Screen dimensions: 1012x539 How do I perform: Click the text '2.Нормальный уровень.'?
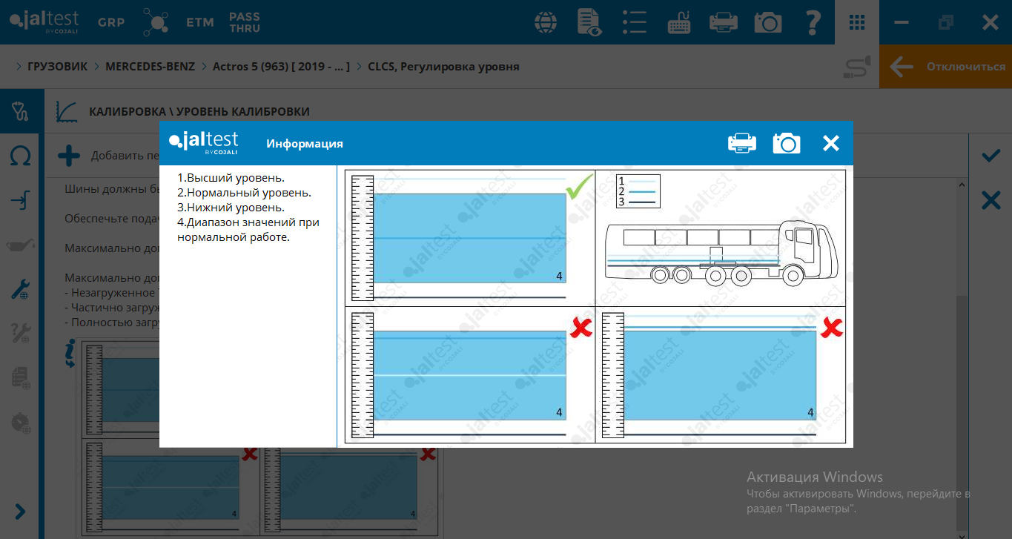(244, 193)
